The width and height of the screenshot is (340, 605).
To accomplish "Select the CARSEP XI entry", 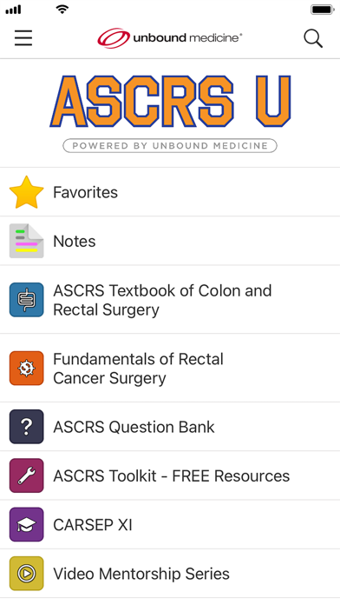I will coord(170,524).
